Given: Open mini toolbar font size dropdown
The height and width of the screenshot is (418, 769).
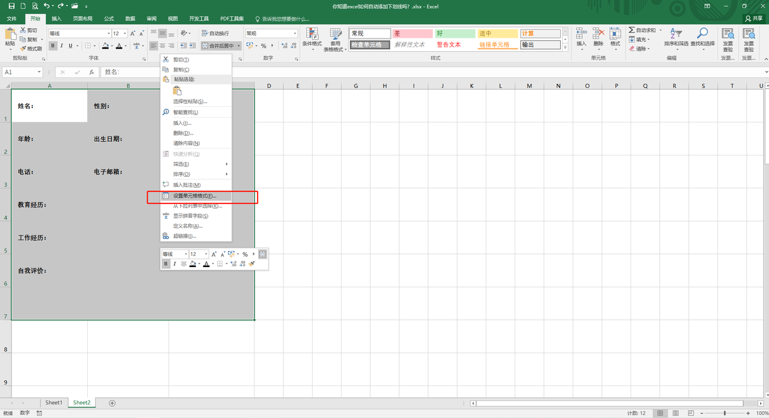Looking at the screenshot, I should click(x=206, y=254).
